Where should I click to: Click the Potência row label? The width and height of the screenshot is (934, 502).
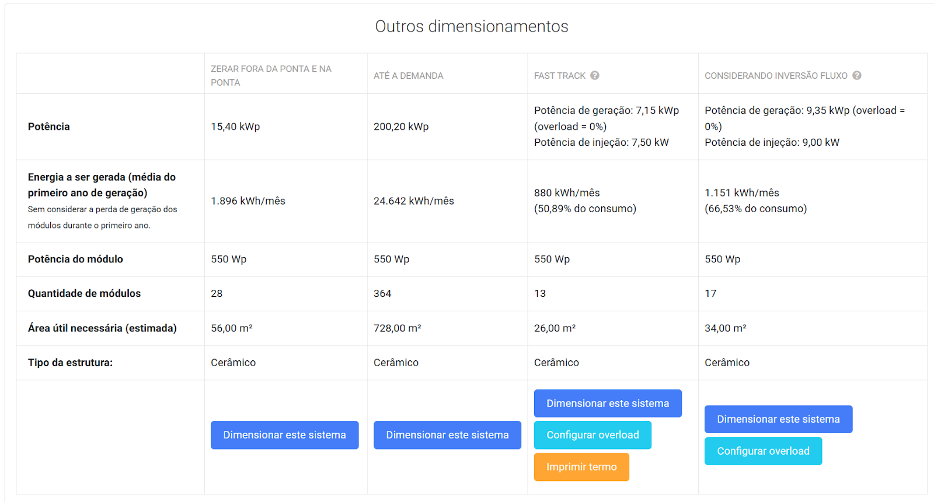pos(49,127)
